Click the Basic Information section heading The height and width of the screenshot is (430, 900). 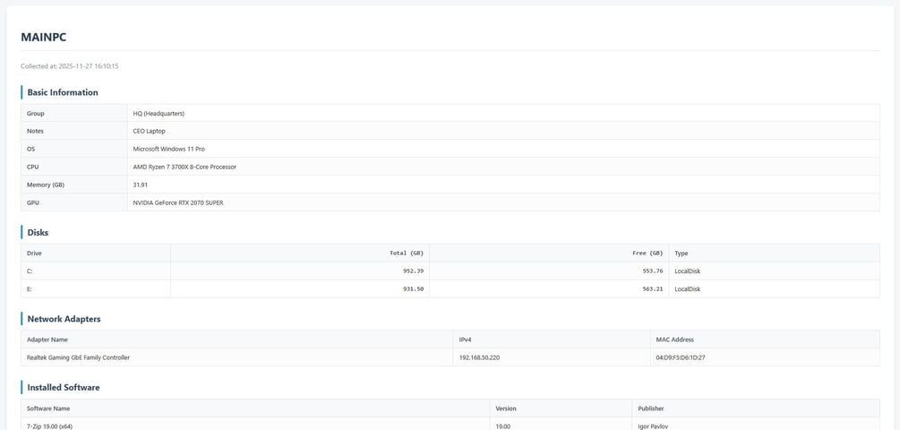pyautogui.click(x=63, y=92)
